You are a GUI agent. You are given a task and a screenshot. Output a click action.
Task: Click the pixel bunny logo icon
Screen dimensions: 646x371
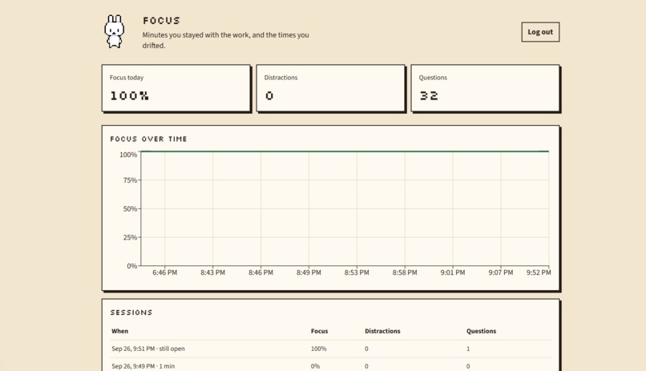coord(114,31)
